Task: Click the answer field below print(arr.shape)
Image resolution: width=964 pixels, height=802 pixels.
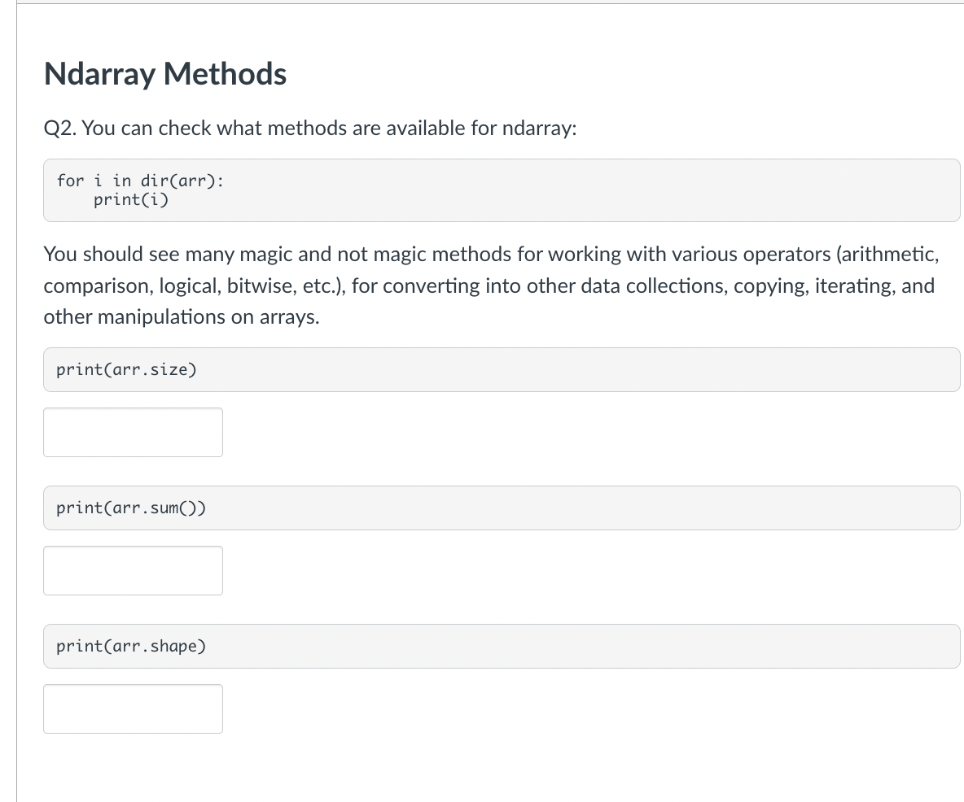Action: (x=133, y=708)
